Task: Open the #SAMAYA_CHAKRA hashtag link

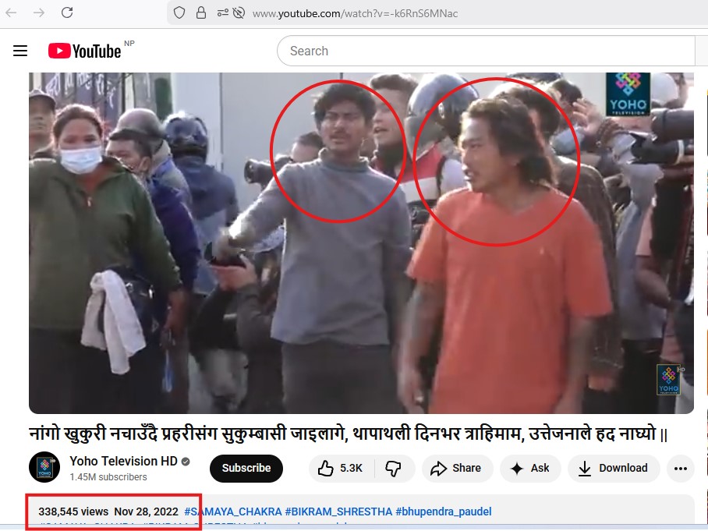Action: pyautogui.click(x=232, y=512)
